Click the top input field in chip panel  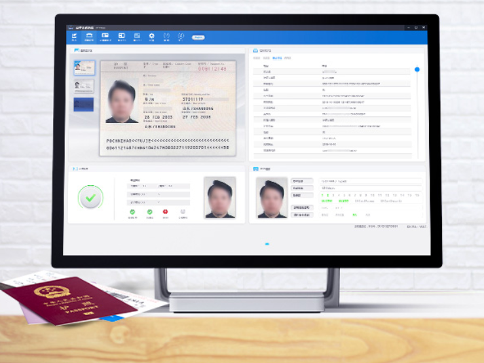coord(370,181)
